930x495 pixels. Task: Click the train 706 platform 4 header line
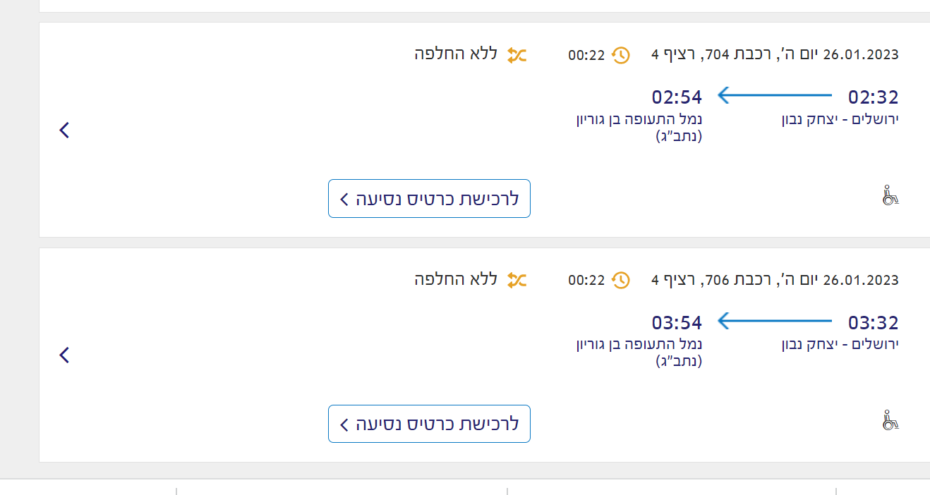pyautogui.click(x=775, y=280)
